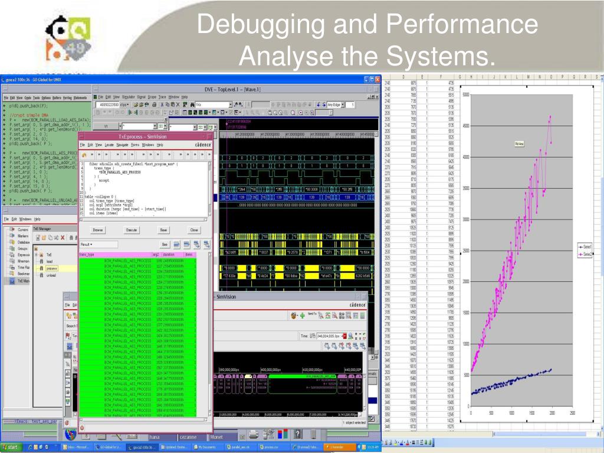Viewport: 604px width, 453px height.
Task: Click the results table vertical scrollbar
Action: tap(210, 335)
